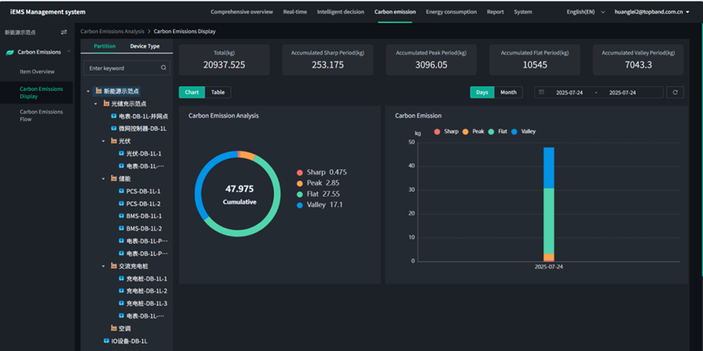The width and height of the screenshot is (703, 351).
Task: Click the Total(kg) 20937.525 card
Action: [x=224, y=59]
